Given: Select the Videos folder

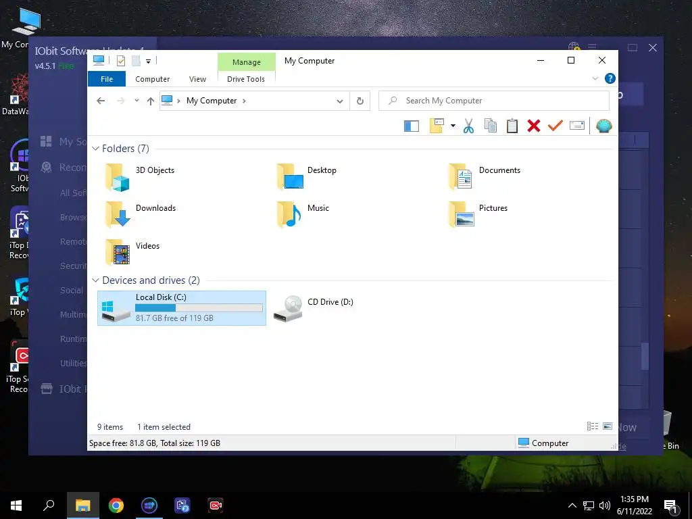Looking at the screenshot, I should coord(132,251).
